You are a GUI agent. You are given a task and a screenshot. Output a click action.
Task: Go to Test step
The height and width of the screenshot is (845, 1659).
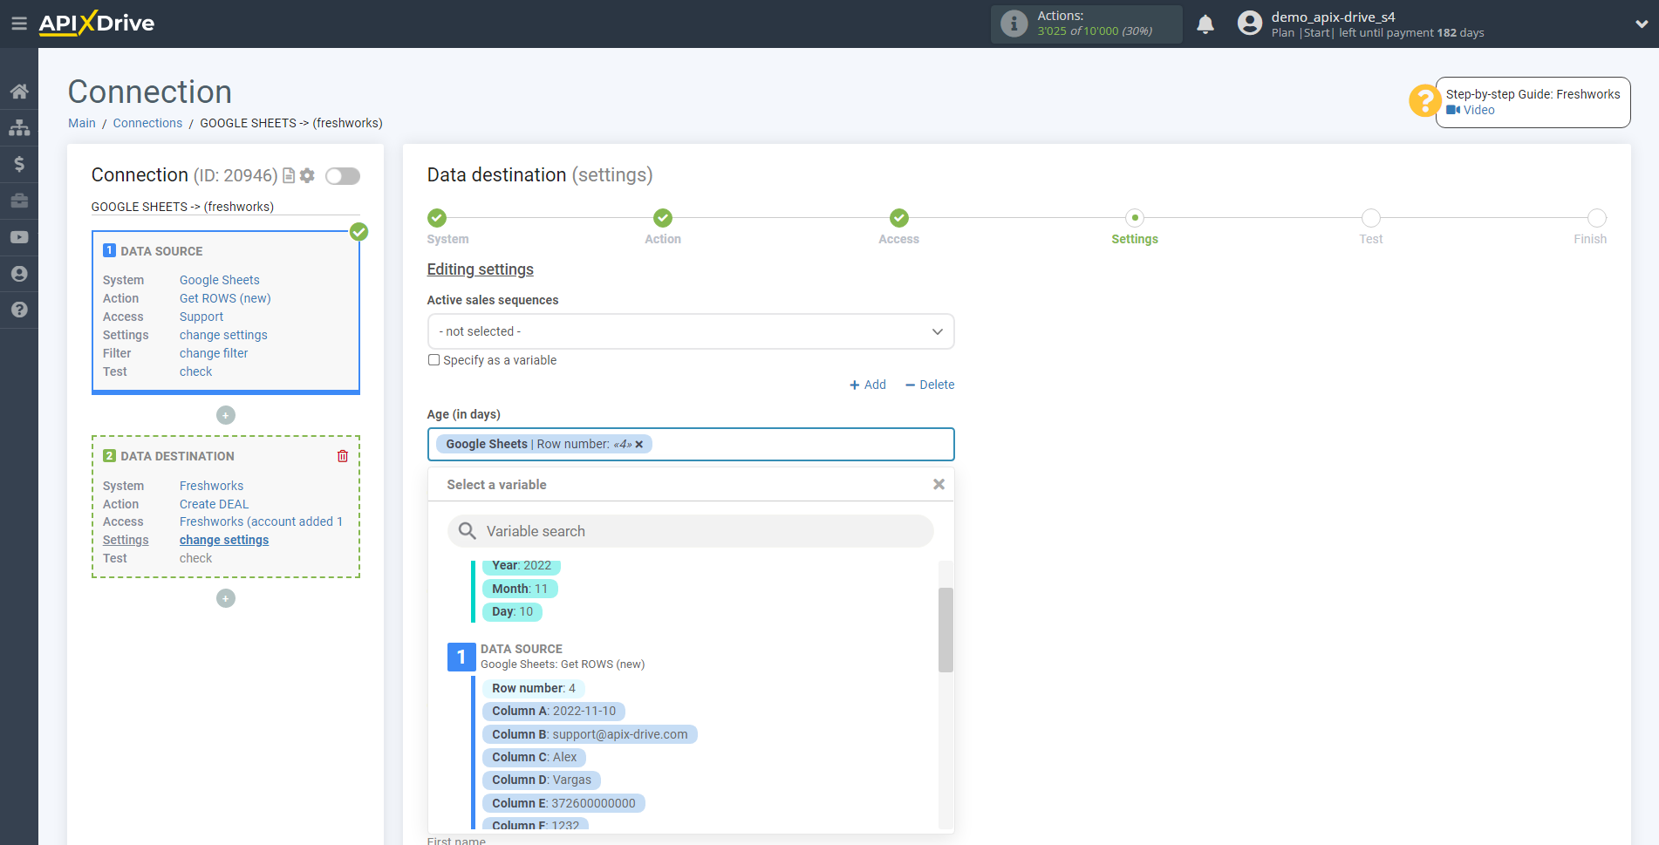[x=1371, y=218]
